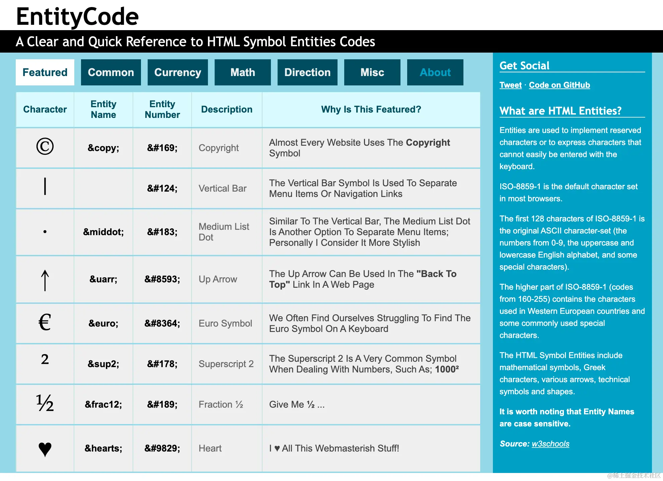Click the middle dot character

pyautogui.click(x=45, y=231)
